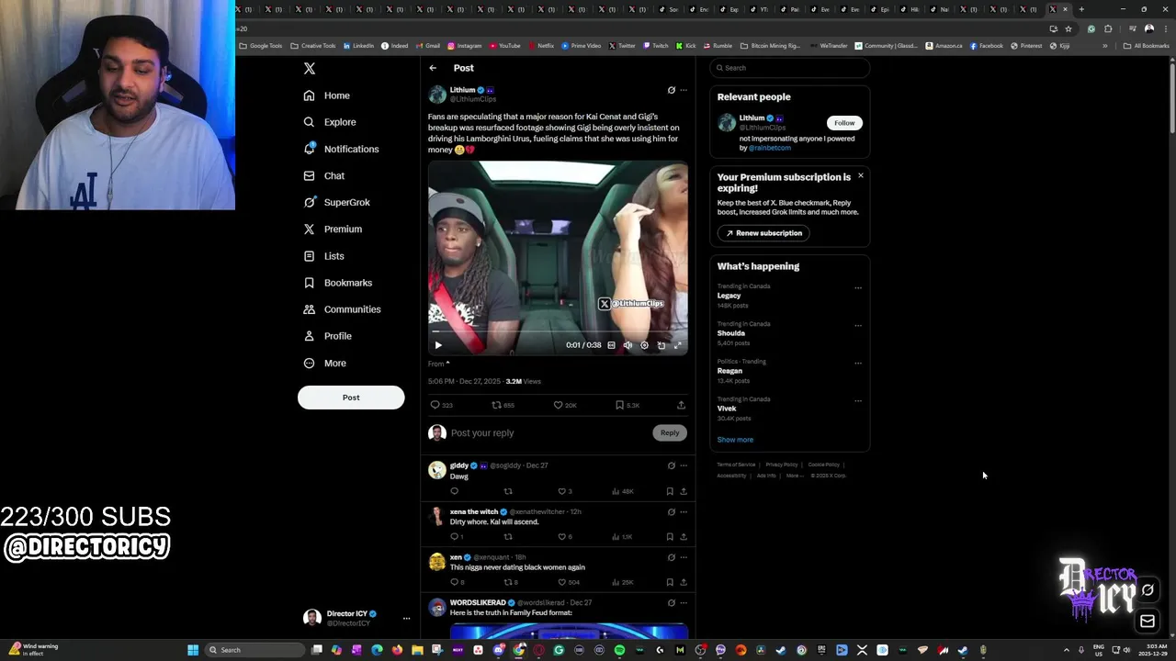Follow Lithium in Relevant people
1176x661 pixels.
coord(844,122)
